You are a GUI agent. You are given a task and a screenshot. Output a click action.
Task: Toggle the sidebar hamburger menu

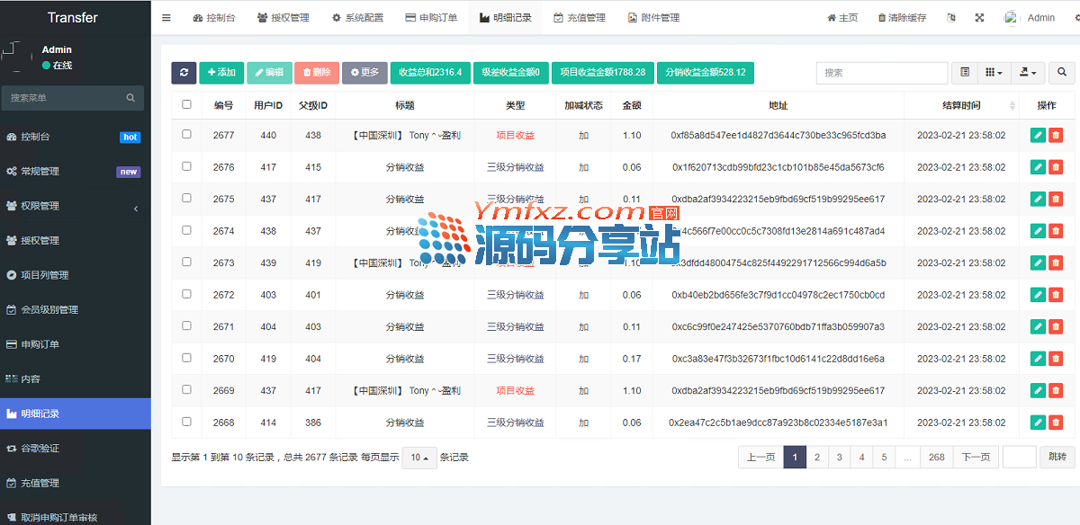(x=166, y=18)
